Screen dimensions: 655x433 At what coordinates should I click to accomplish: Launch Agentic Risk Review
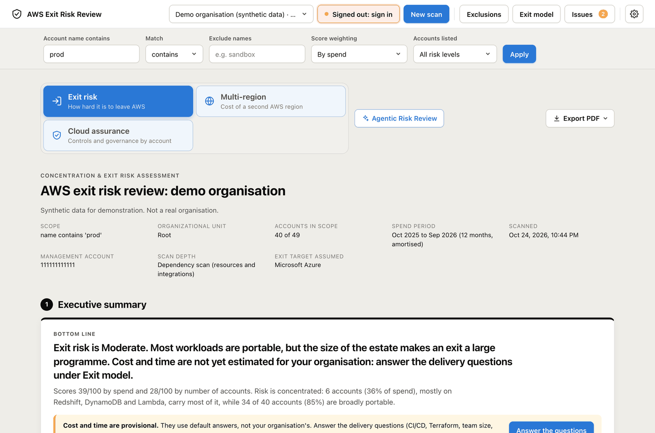coord(399,118)
